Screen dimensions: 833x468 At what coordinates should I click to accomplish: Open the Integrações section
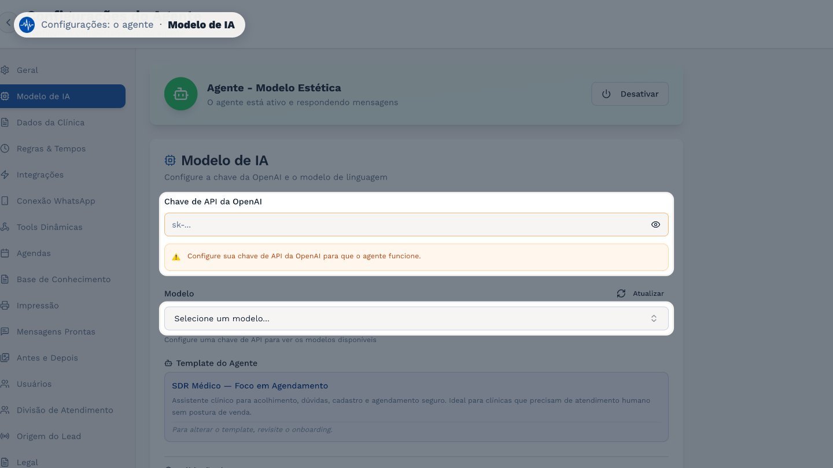pyautogui.click(x=62, y=174)
